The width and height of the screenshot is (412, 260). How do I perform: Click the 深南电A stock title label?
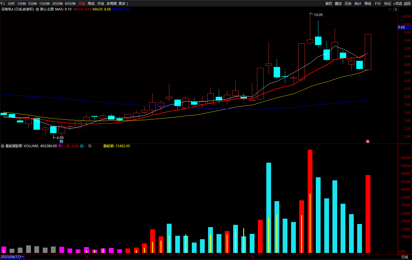(x=17, y=9)
